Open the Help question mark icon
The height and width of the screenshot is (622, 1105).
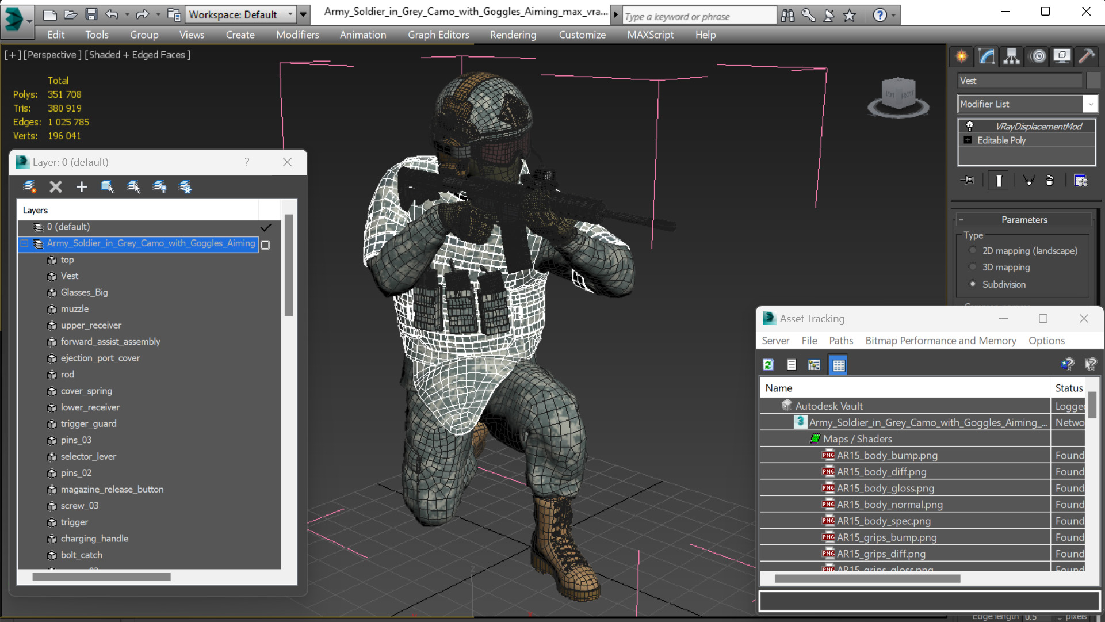coord(880,16)
